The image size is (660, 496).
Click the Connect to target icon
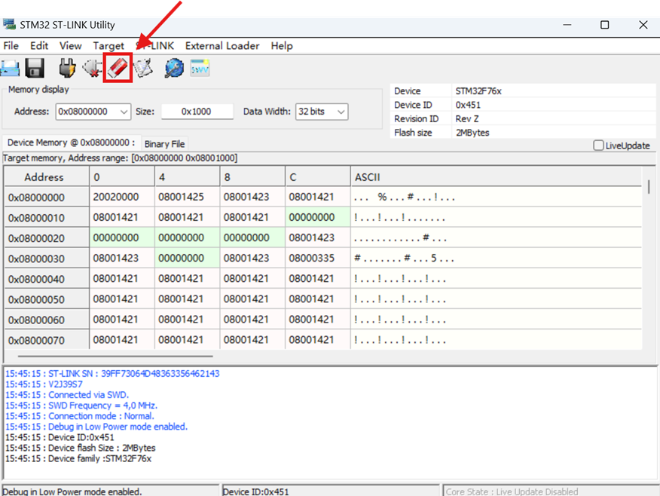pos(67,68)
